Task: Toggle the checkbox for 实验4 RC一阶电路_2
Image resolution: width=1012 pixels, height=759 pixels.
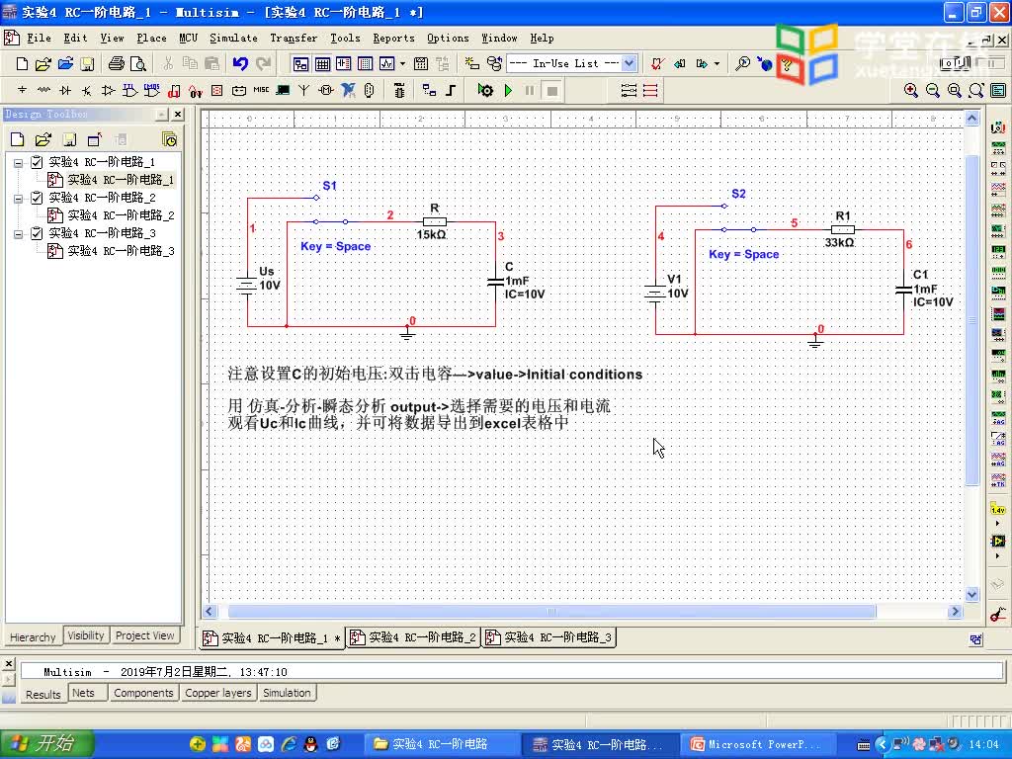Action: tap(37, 198)
